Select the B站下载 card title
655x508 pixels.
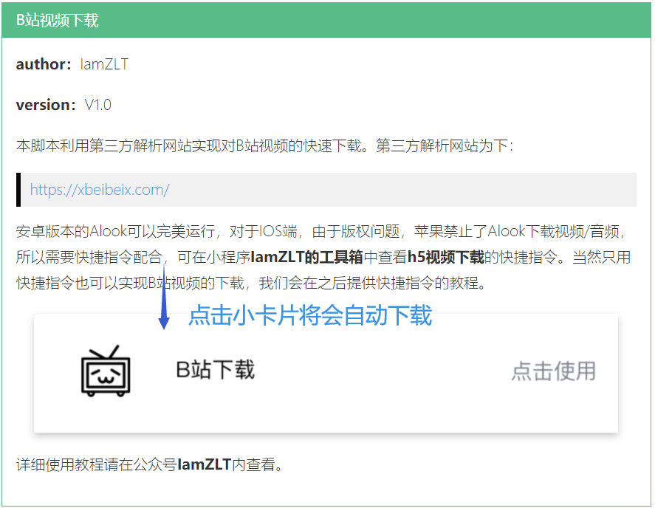tap(215, 370)
